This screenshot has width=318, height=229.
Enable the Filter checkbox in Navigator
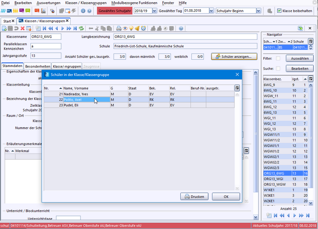coord(278,58)
